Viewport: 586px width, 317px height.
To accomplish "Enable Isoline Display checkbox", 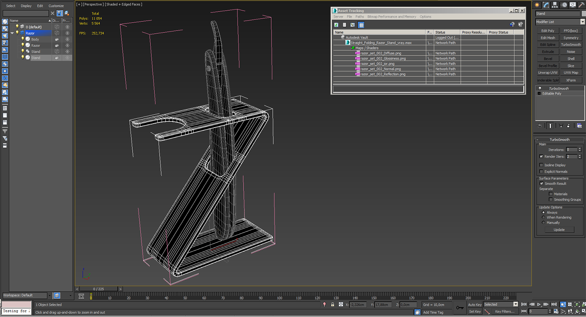I will pos(541,165).
